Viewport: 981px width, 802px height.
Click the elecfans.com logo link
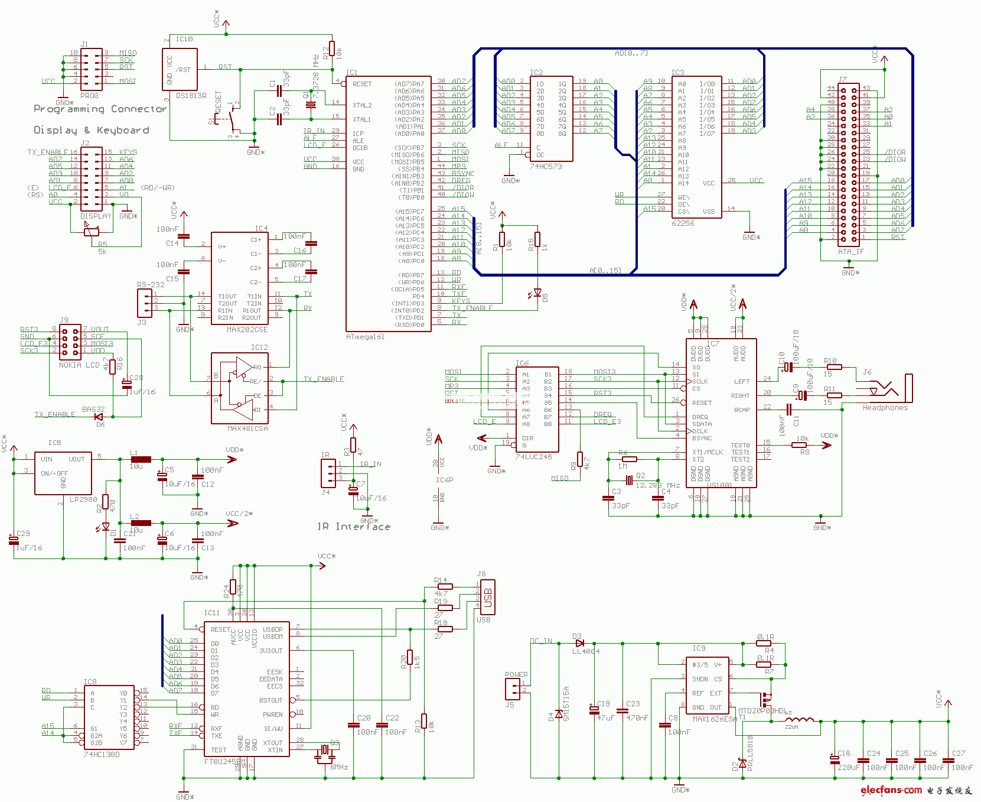coord(893,790)
